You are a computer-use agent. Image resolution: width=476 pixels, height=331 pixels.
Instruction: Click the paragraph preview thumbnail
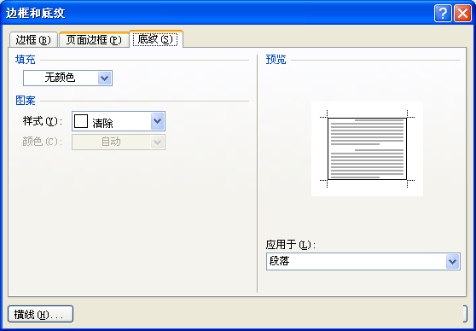367,148
